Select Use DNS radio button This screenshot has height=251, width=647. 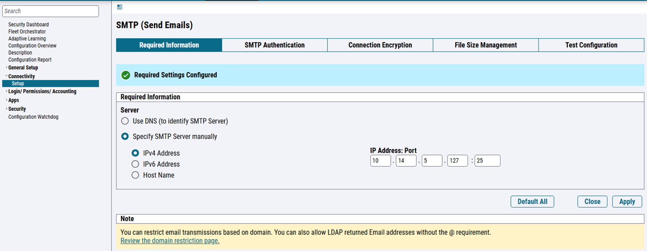(x=125, y=121)
